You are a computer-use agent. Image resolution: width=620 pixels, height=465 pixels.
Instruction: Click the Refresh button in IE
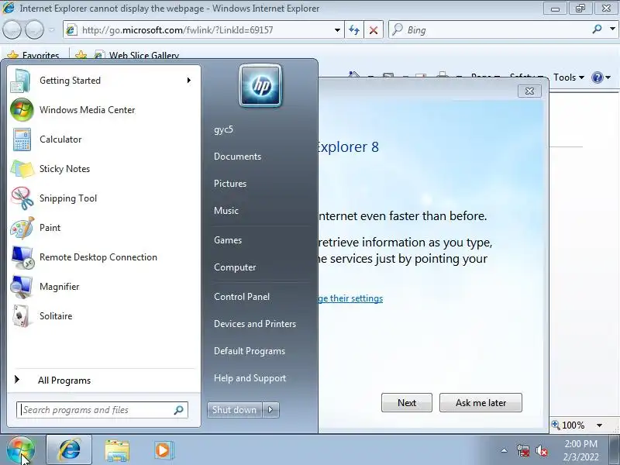(354, 30)
